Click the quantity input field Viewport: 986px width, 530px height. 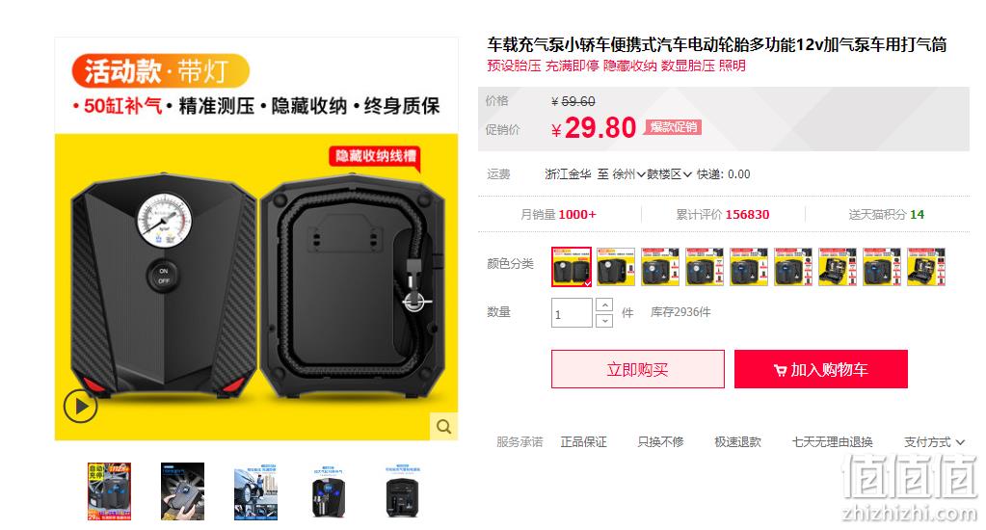click(x=572, y=312)
